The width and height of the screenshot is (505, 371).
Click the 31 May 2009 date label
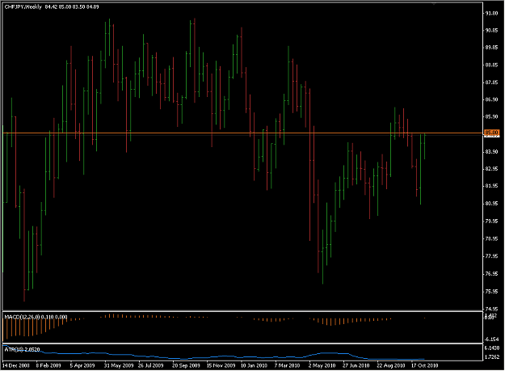click(x=119, y=365)
